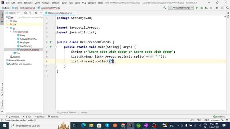230x129 pixels.
Task: Change line separator CRLF in status bar
Action: pos(199,120)
